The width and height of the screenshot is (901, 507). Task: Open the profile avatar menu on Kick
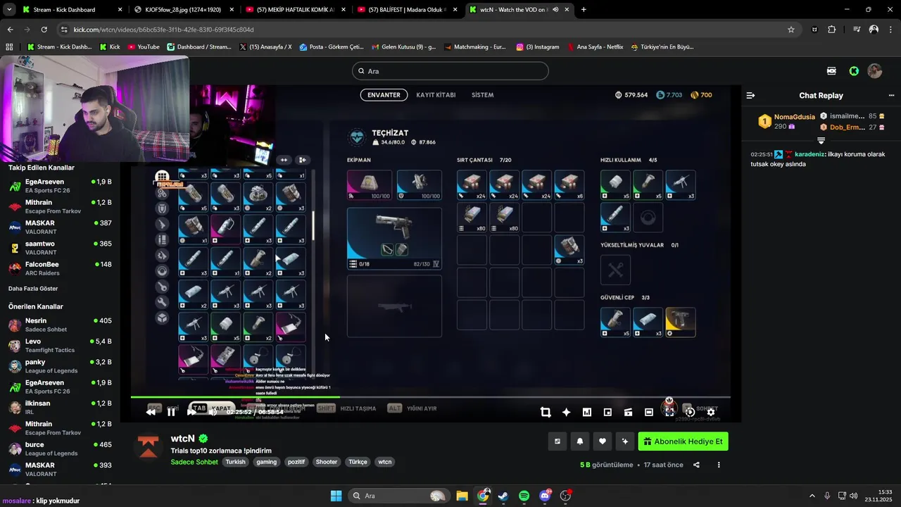point(875,71)
